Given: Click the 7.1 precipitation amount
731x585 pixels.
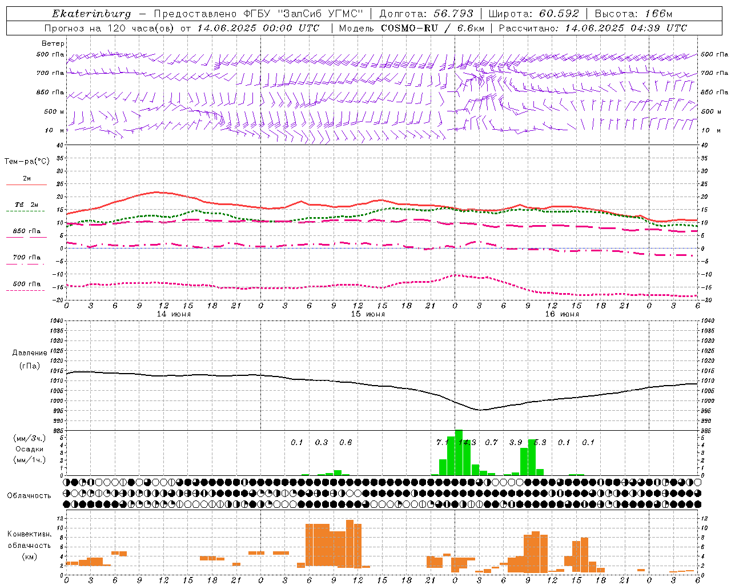Looking at the screenshot, I should click(442, 443).
